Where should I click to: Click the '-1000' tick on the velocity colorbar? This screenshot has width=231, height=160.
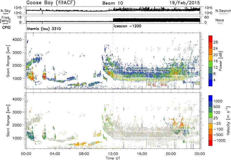click(219, 140)
